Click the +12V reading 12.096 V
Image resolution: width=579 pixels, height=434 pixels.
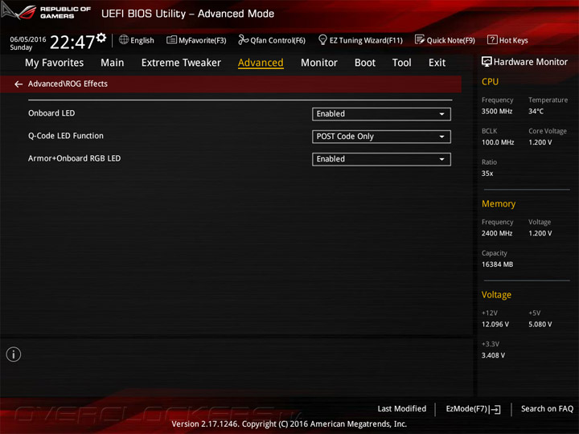pos(495,325)
